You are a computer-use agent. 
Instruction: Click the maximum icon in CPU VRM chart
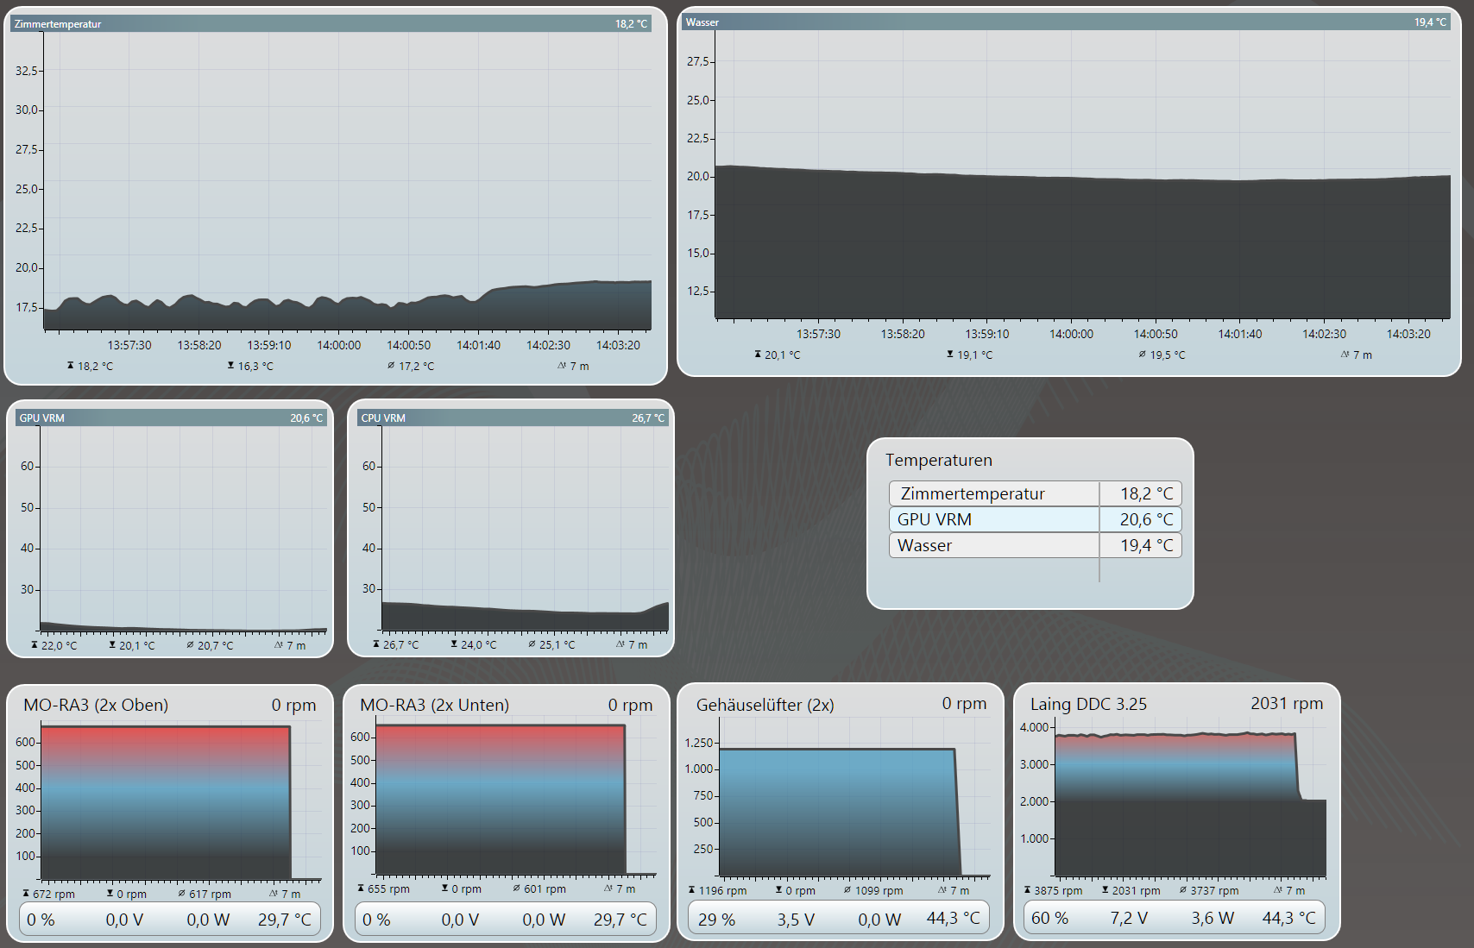376,644
